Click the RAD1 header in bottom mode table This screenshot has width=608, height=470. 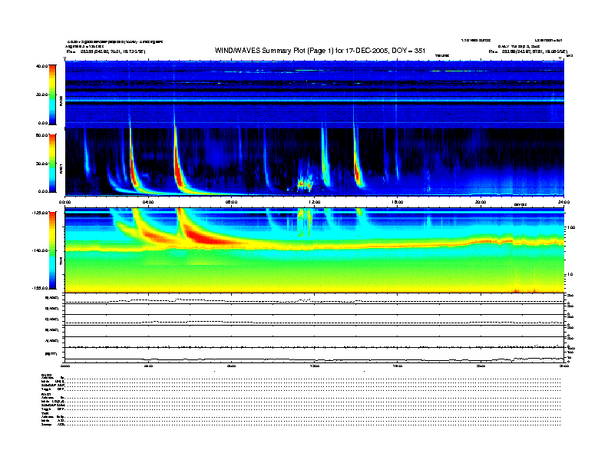point(46,395)
